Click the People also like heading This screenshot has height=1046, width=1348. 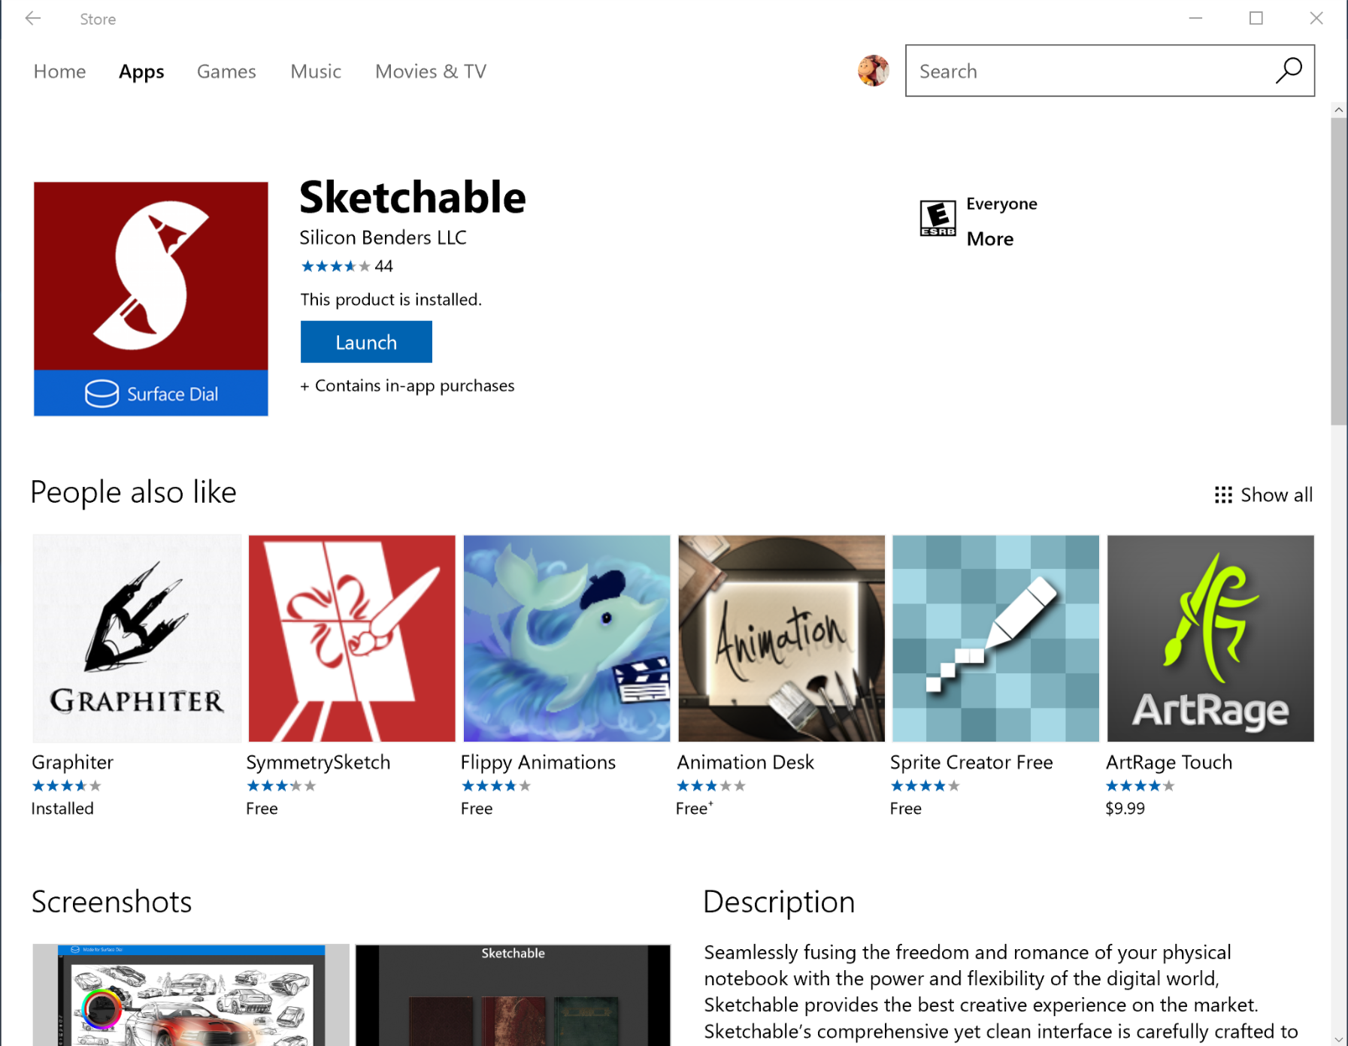(x=134, y=492)
